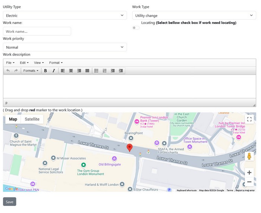Open the editor Edit menu
The width and height of the screenshot is (261, 213).
(24, 63)
